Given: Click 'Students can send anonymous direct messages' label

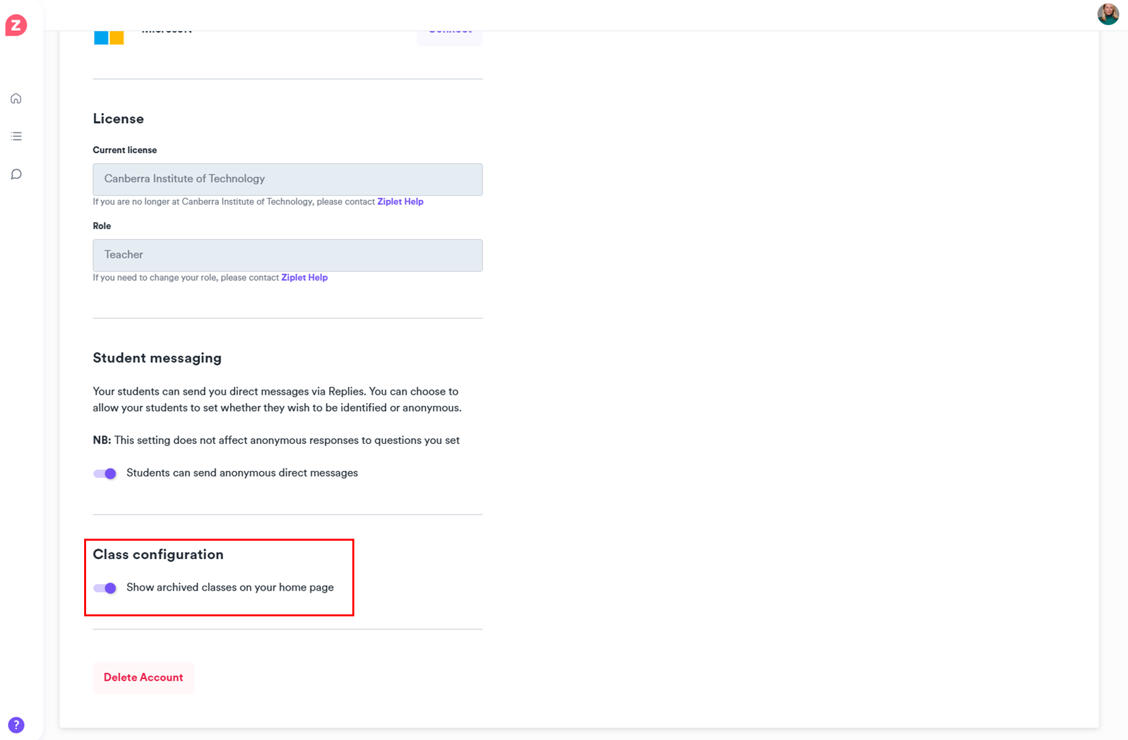Looking at the screenshot, I should pyautogui.click(x=242, y=473).
